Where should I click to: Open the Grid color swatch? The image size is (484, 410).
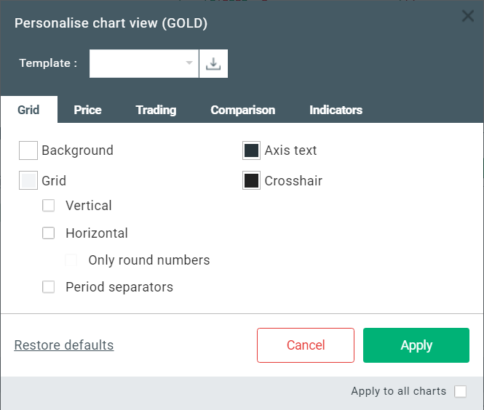tap(28, 181)
